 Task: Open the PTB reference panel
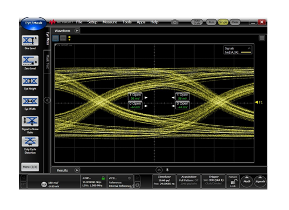[121, 182]
